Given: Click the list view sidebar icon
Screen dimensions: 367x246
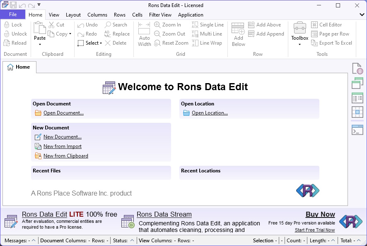Looking at the screenshot, I should [x=357, y=98].
